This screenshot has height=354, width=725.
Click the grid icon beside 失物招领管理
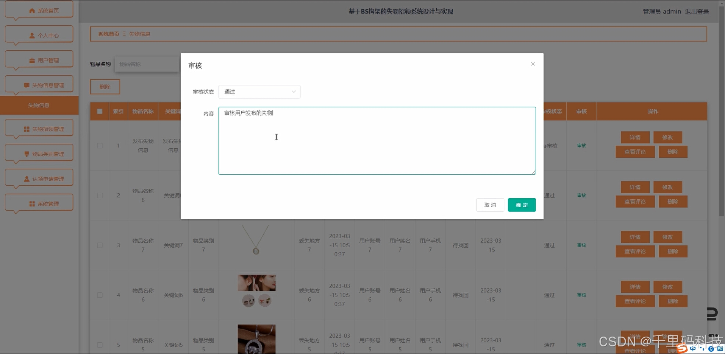[27, 129]
